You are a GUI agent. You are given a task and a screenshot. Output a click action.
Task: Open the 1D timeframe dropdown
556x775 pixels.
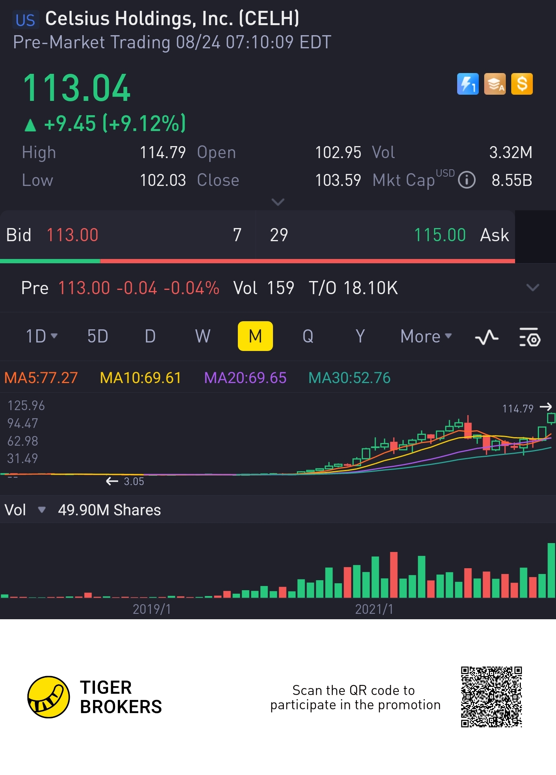pyautogui.click(x=41, y=336)
